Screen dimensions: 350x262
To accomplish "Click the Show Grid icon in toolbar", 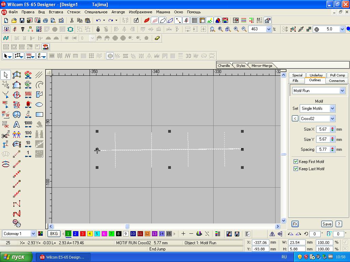I will click(194, 20).
